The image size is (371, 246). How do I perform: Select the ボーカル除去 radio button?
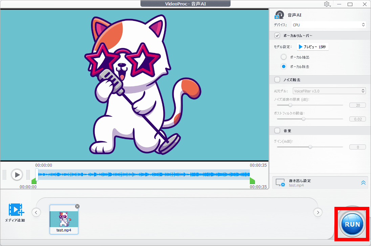tap(284, 66)
